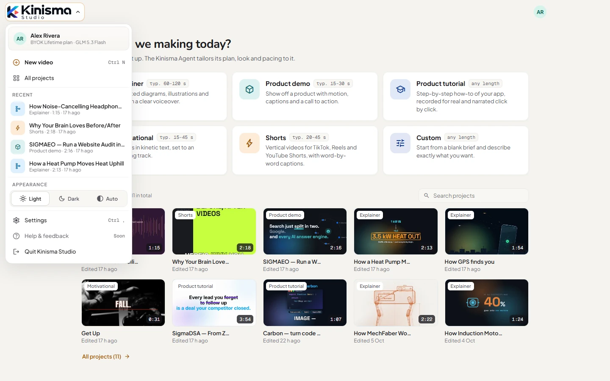
Task: Switch appearance to Light
Action: pos(30,199)
